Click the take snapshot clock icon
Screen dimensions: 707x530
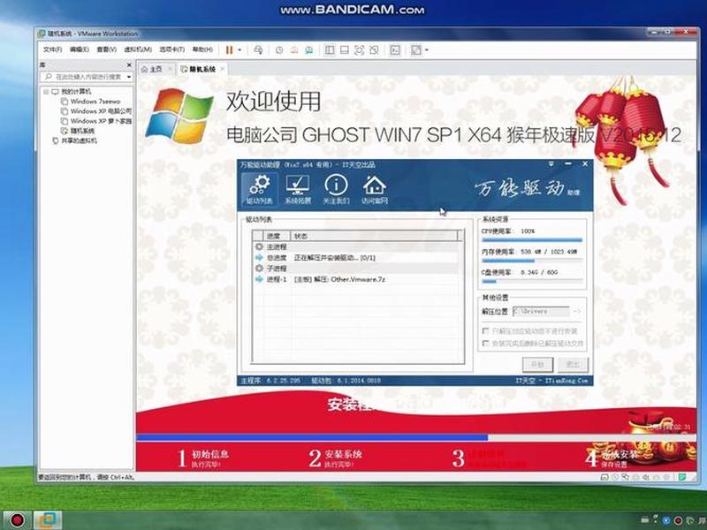pos(279,50)
